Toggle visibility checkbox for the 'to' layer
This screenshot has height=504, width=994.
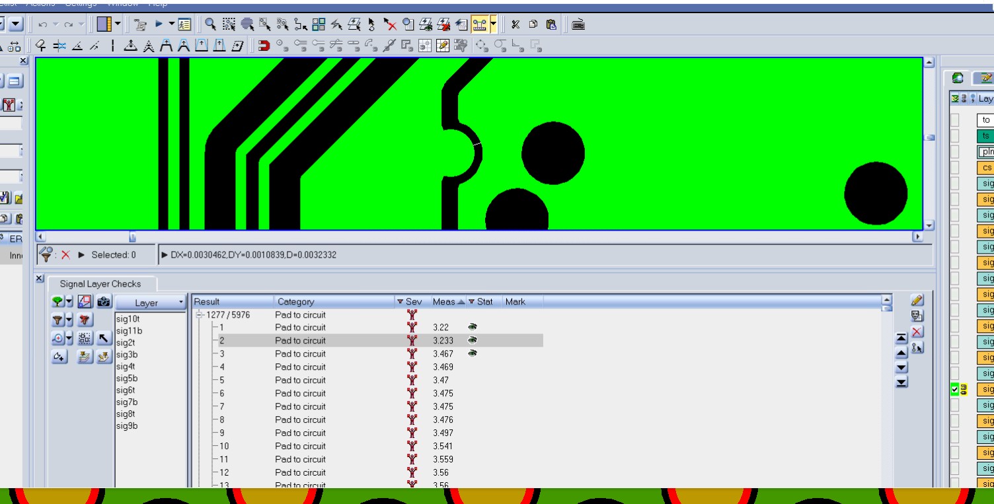coord(954,120)
